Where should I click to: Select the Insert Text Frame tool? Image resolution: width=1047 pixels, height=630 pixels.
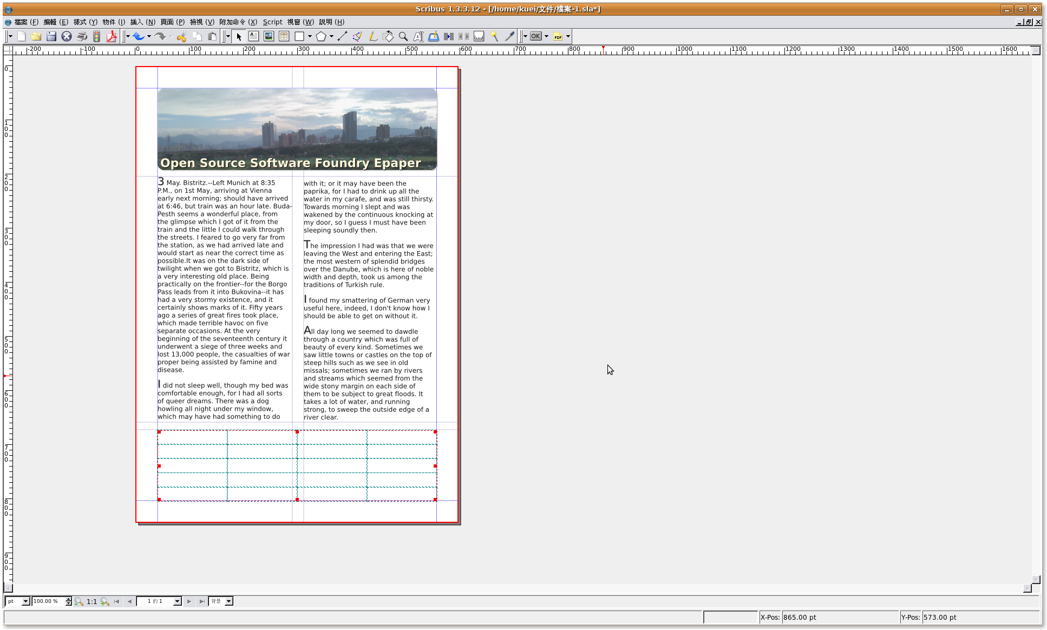253,36
